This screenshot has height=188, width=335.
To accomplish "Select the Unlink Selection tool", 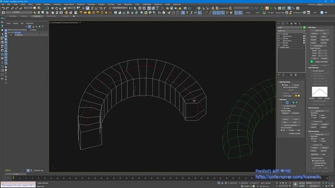I will [16, 8].
